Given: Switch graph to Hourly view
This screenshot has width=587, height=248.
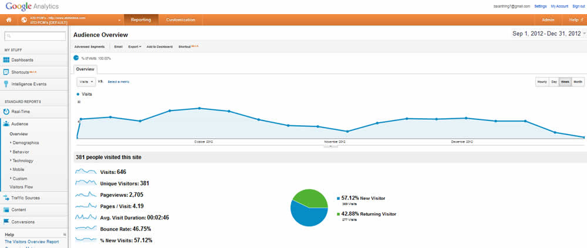Looking at the screenshot, I should 542,82.
